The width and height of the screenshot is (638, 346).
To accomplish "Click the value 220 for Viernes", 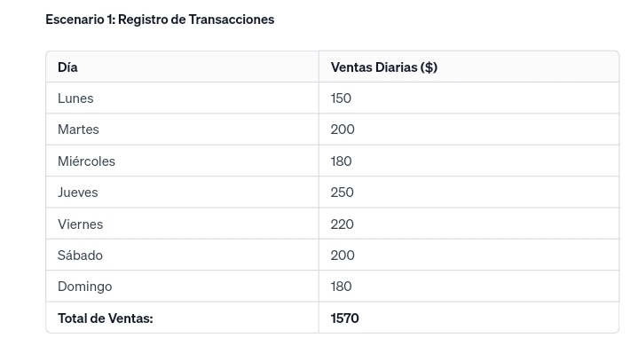I will 343,224.
